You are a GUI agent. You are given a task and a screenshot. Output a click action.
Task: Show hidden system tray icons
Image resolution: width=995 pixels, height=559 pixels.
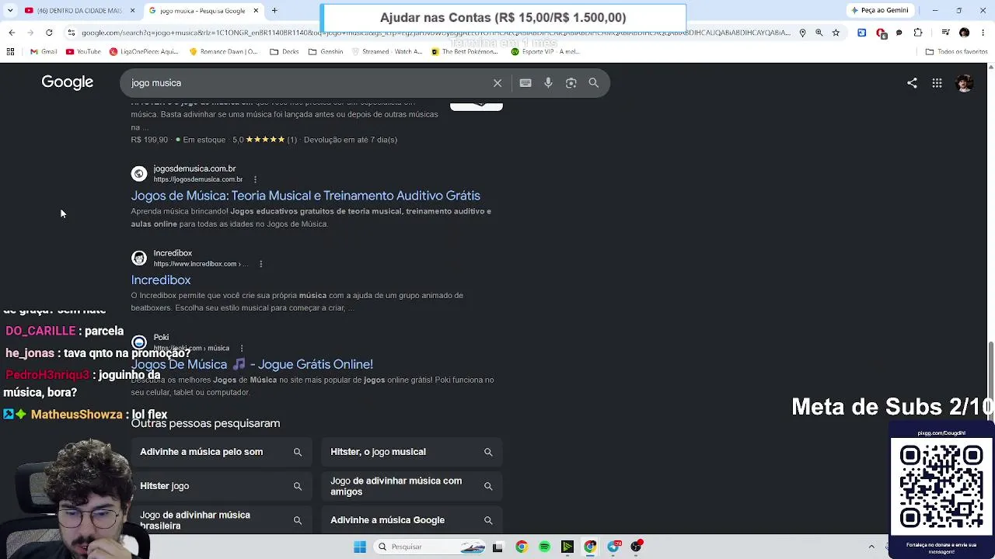pos(871,547)
